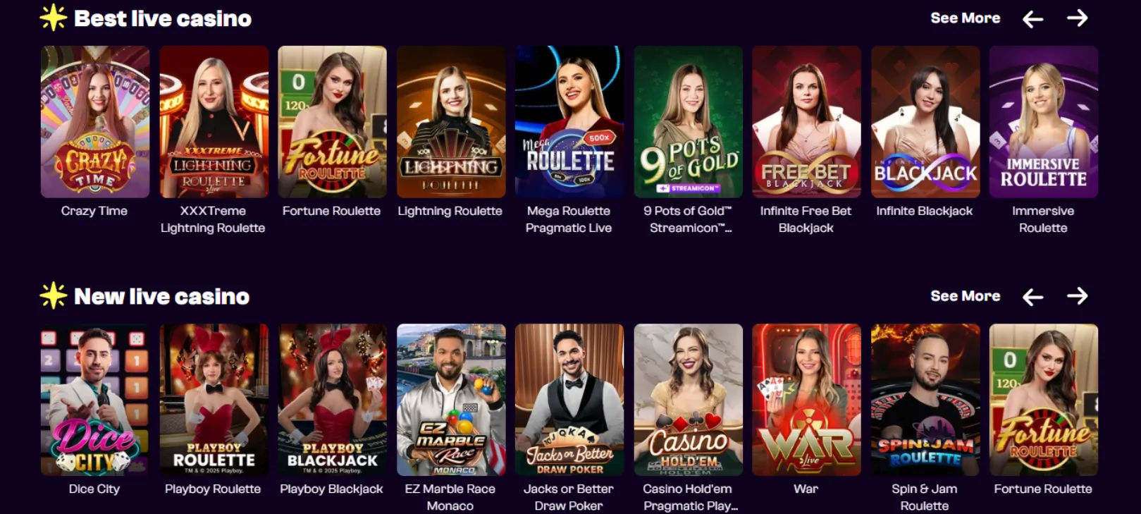
Task: Click the star icon beside Best live casino
Action: click(53, 18)
